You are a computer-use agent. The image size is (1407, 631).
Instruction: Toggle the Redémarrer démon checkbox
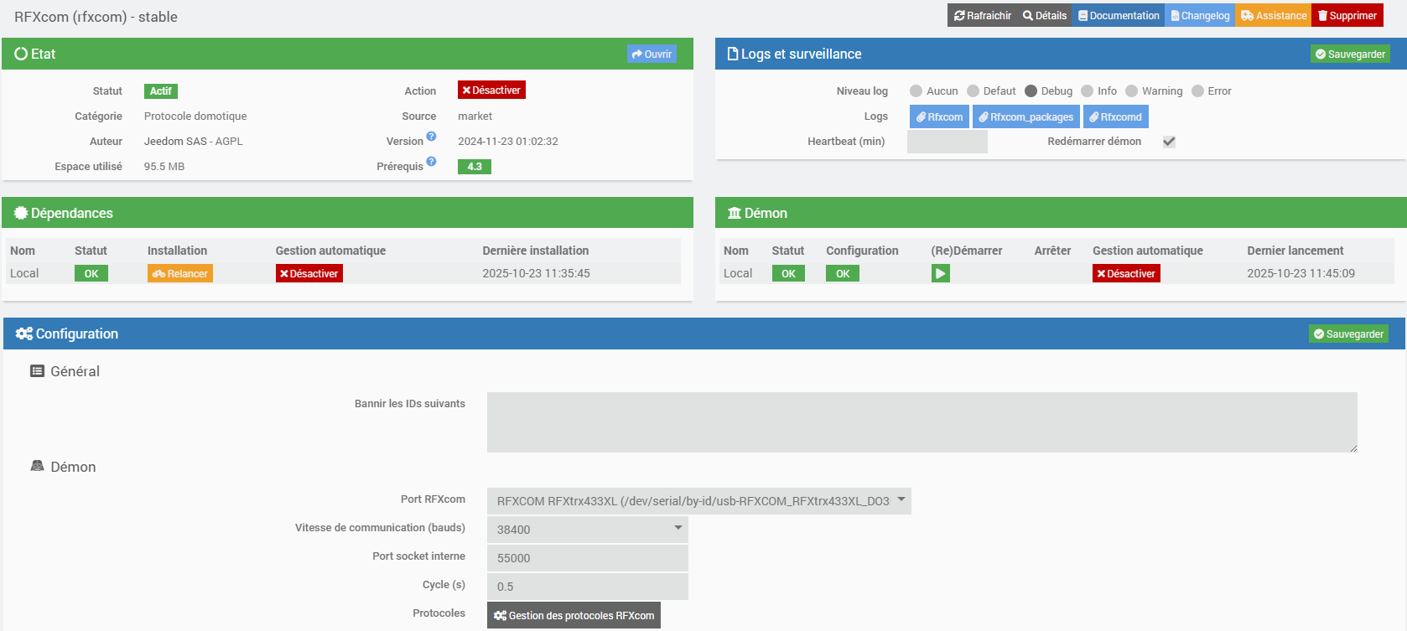click(1169, 142)
